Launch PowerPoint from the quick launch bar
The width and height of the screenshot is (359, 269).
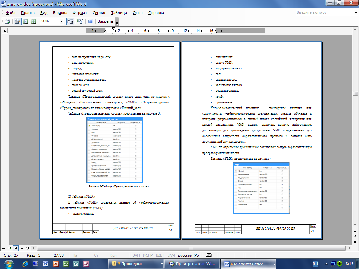point(56,264)
